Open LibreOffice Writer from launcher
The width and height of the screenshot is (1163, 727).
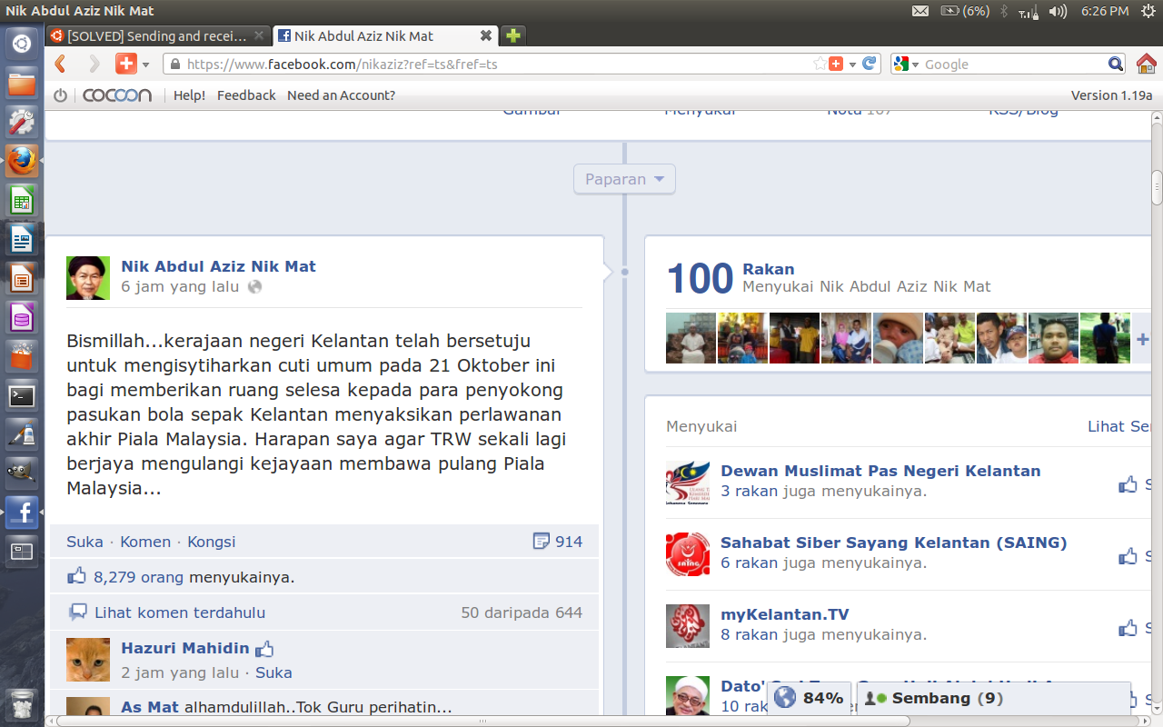coord(22,240)
